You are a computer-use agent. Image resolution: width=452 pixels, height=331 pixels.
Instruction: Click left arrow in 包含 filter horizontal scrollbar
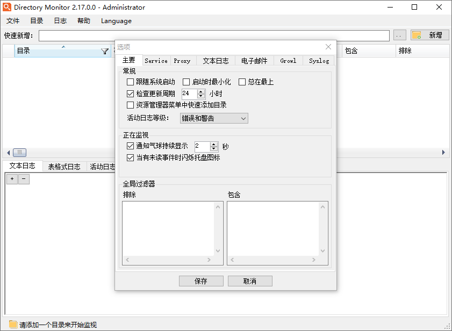(232, 260)
